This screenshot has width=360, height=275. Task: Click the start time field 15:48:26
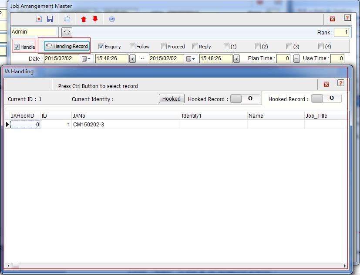pos(111,58)
